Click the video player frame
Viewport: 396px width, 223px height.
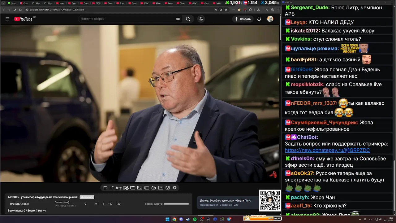(140, 103)
